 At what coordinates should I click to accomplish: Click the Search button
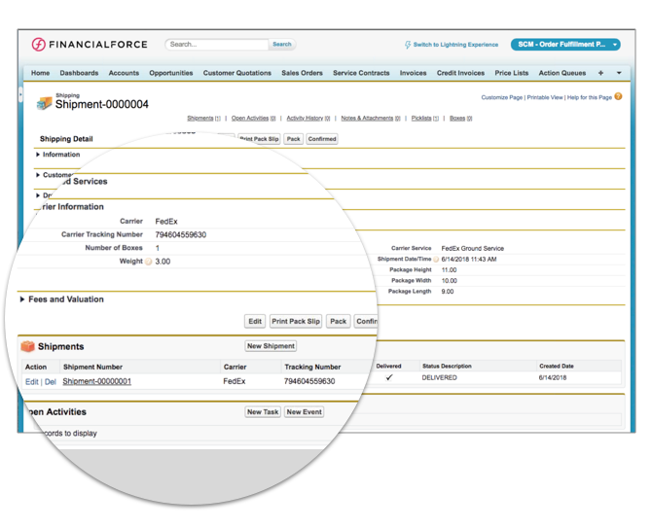(282, 44)
